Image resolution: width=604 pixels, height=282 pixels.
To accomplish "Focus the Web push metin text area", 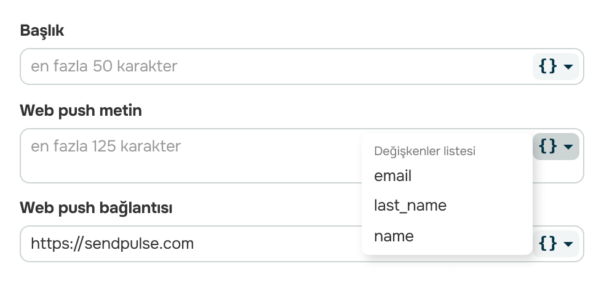I will point(191,156).
